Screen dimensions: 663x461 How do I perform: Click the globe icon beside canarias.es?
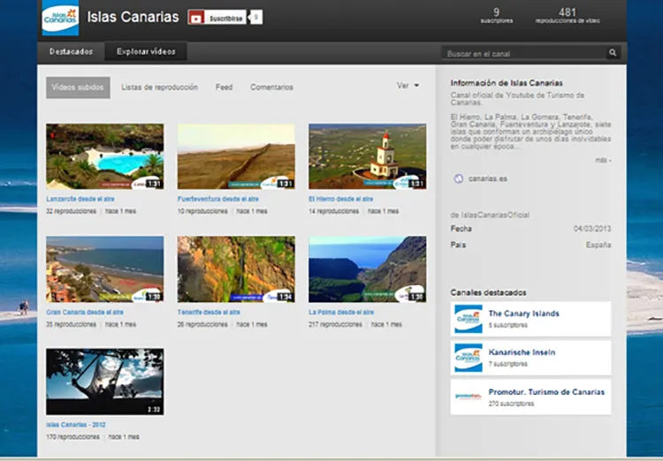point(458,178)
